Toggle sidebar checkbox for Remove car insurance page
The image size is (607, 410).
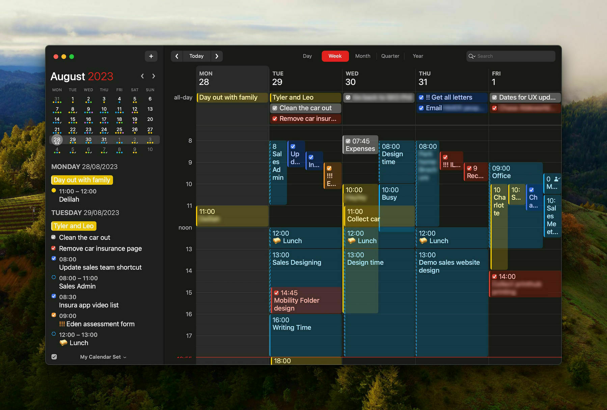tap(53, 248)
